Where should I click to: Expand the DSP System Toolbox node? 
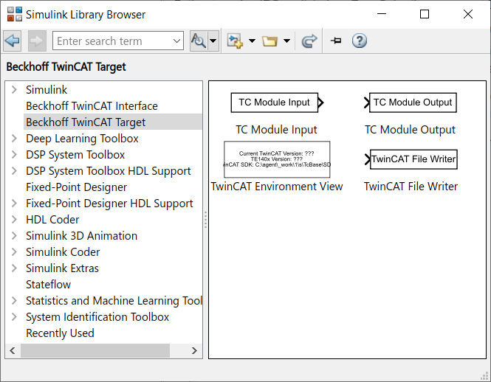(x=14, y=155)
